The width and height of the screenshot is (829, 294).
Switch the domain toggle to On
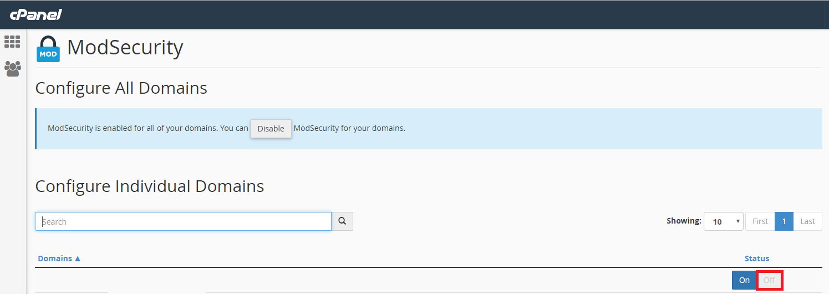(744, 280)
